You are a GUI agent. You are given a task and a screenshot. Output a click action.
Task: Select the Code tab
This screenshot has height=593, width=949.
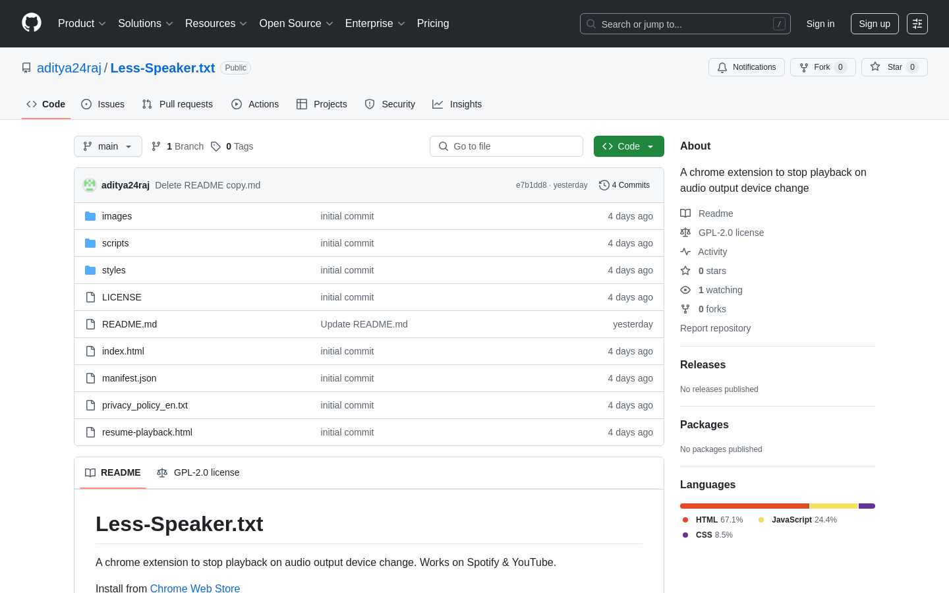point(46,104)
